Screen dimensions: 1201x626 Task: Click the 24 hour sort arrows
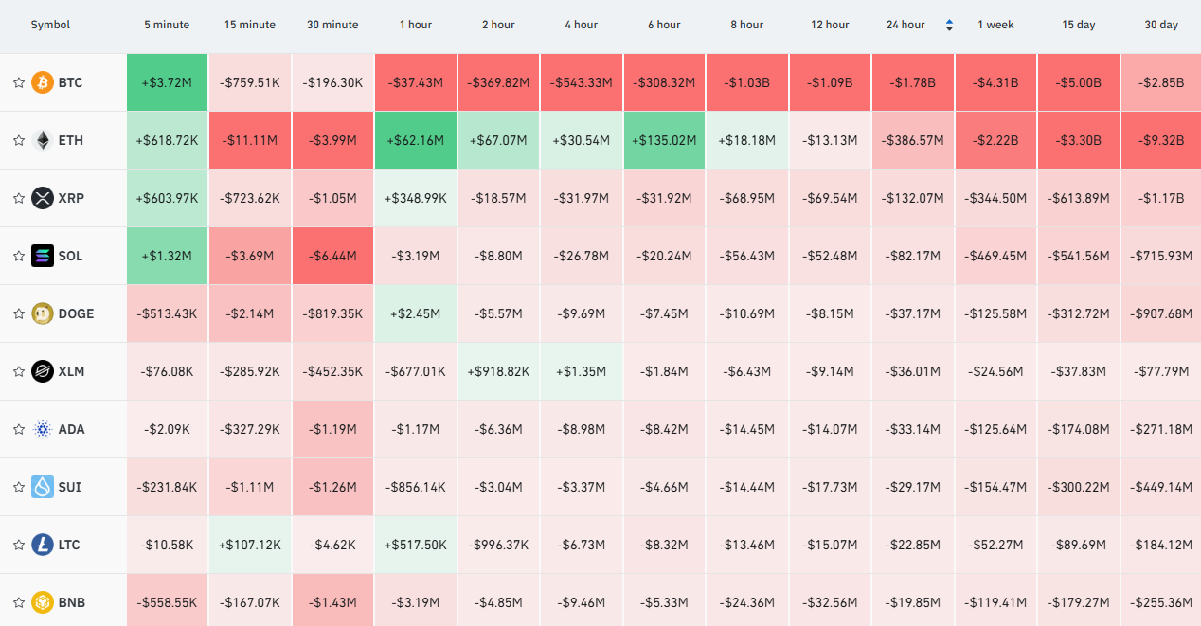[x=949, y=25]
